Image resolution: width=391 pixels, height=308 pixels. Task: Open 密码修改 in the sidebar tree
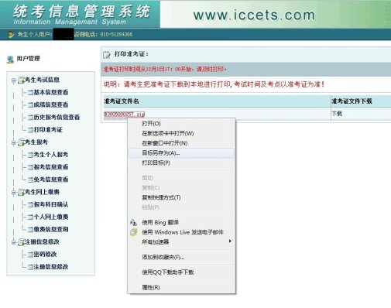click(45, 255)
